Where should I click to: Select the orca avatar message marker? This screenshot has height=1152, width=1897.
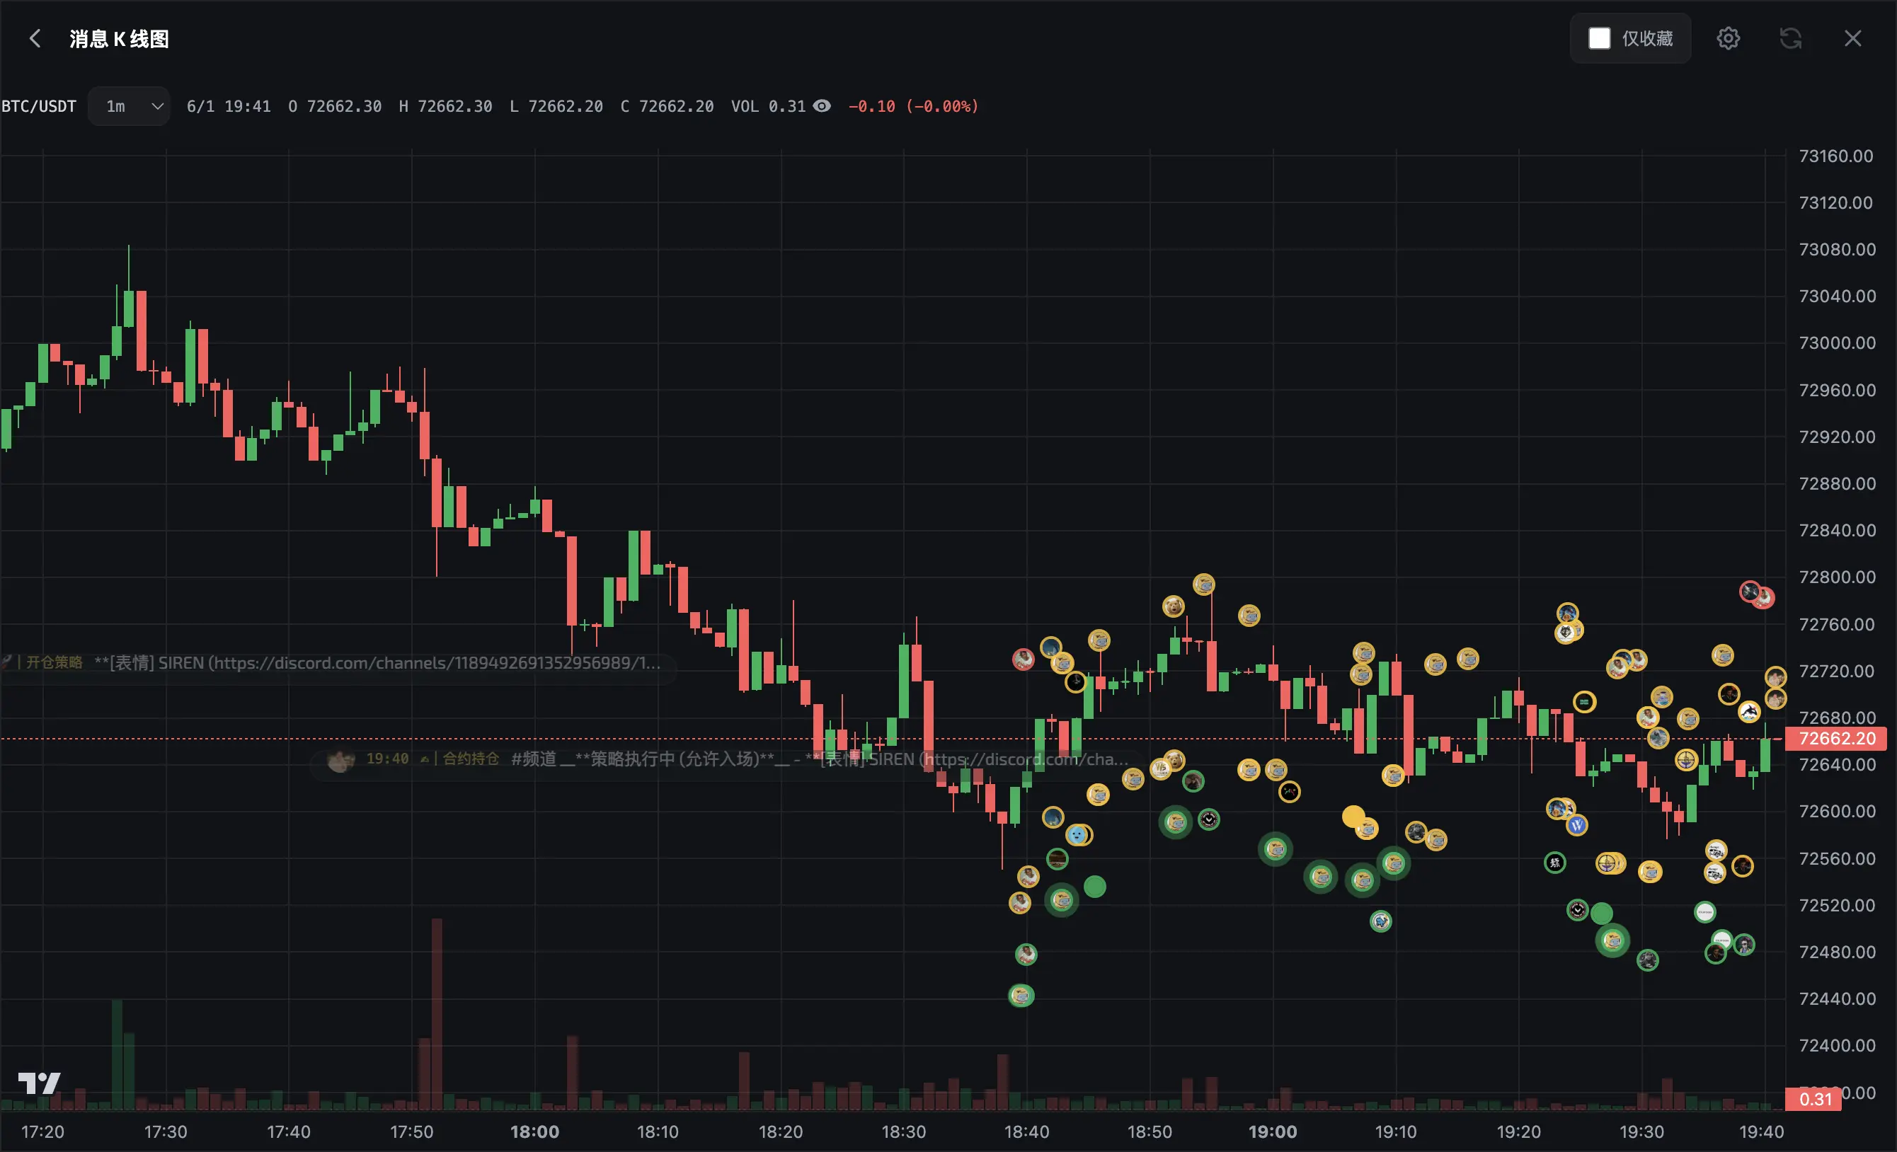pyautogui.click(x=1749, y=712)
